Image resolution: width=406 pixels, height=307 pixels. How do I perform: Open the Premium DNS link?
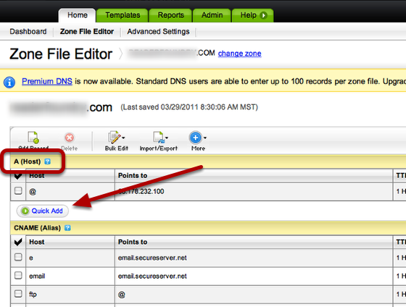tap(47, 82)
